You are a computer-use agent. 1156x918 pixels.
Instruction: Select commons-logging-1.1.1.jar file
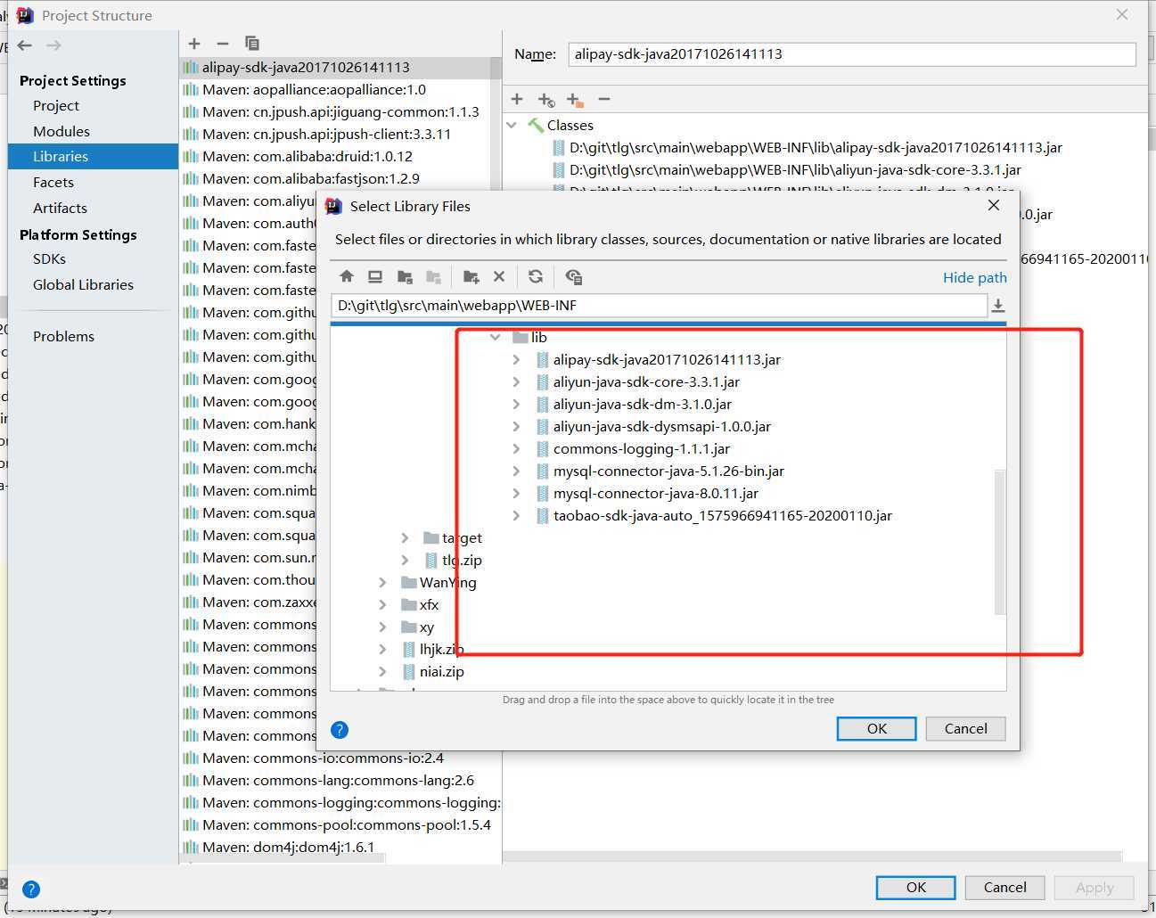pos(642,448)
